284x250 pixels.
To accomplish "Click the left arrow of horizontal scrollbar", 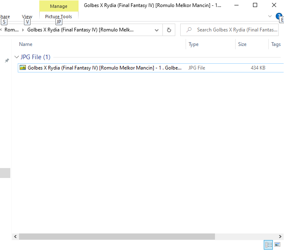I will [x=15, y=237].
